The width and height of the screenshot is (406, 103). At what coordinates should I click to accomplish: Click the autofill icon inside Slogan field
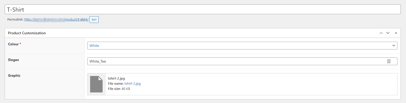tap(389, 61)
